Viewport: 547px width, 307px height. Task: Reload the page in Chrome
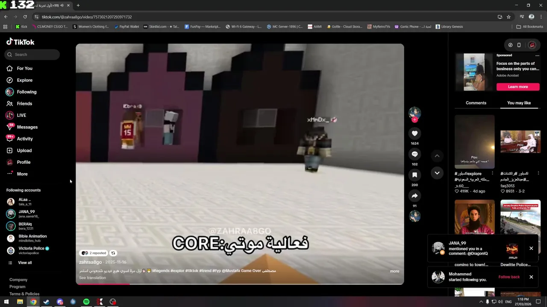click(x=25, y=17)
